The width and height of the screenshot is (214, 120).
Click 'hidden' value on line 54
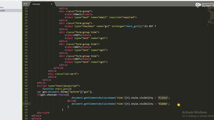coord(163,104)
